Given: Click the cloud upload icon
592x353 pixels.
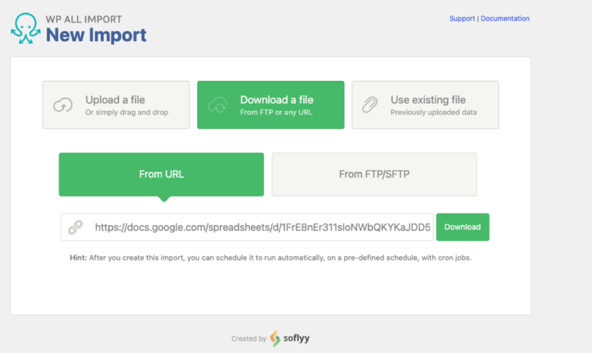Looking at the screenshot, I should [62, 105].
